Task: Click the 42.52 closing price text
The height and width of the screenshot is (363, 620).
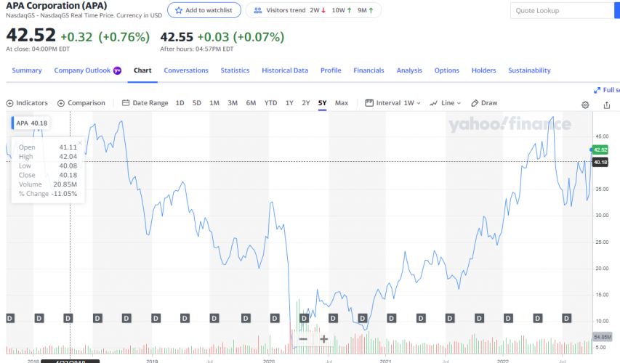Action: click(31, 35)
